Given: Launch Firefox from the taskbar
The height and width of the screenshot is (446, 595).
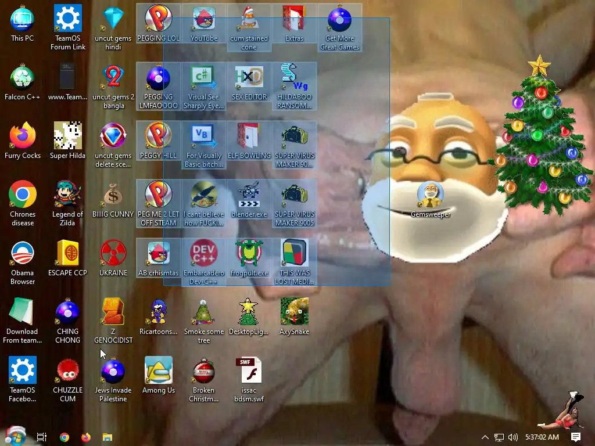Looking at the screenshot, I should point(86,437).
